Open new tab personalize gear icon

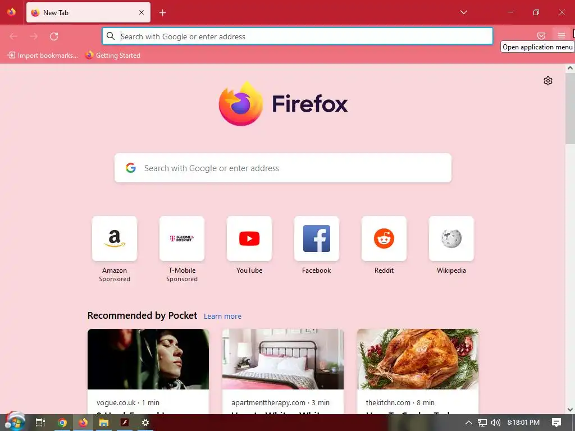(x=548, y=81)
